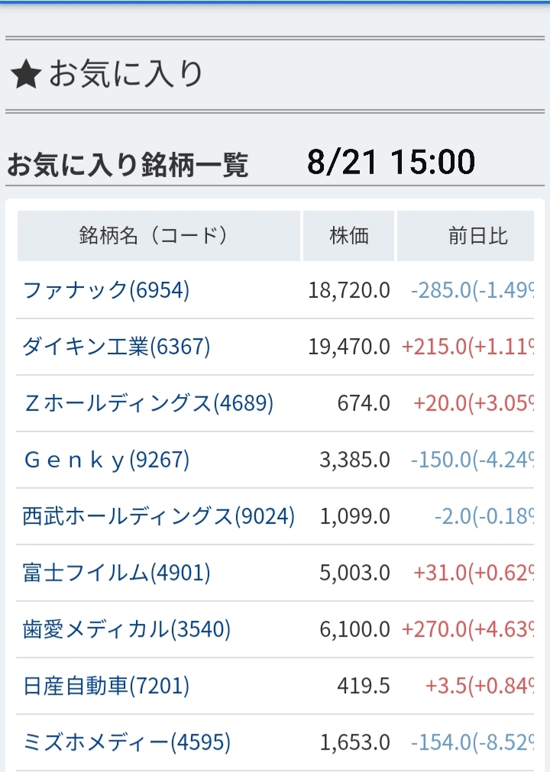The width and height of the screenshot is (550, 772).
Task: Open the 日産自動車(7201) stock link
Action: click(x=106, y=686)
